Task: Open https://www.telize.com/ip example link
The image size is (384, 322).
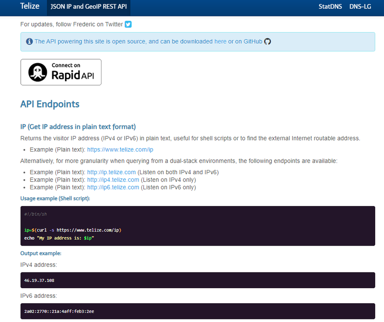Action: coord(120,150)
